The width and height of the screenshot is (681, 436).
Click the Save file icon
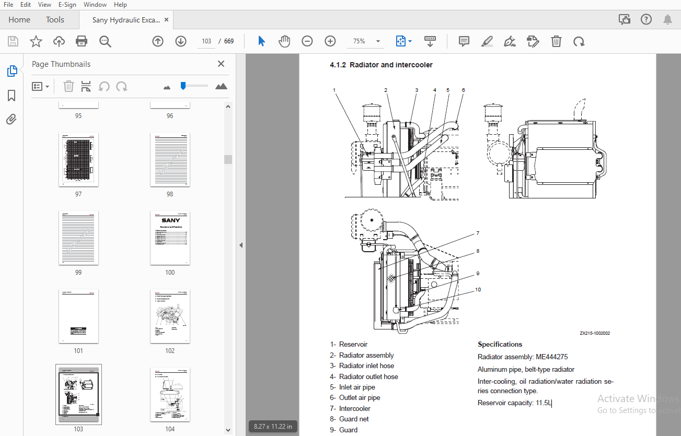click(13, 41)
